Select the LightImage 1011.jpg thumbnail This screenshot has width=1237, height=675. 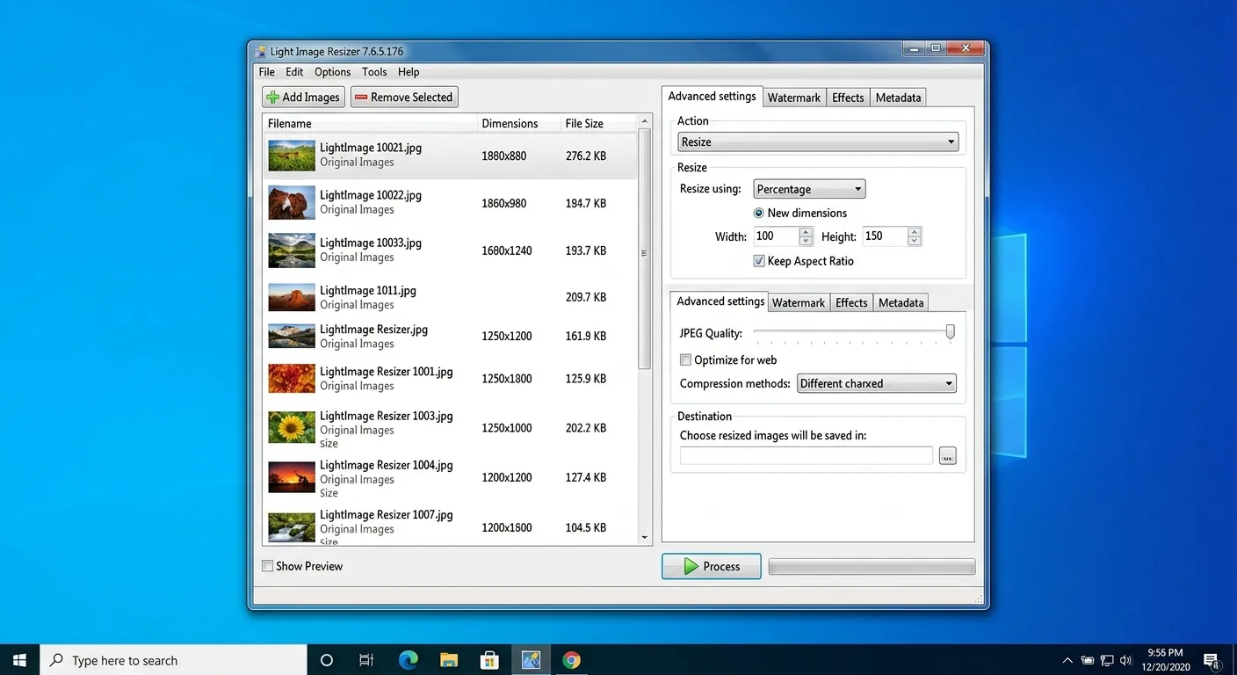tap(292, 297)
